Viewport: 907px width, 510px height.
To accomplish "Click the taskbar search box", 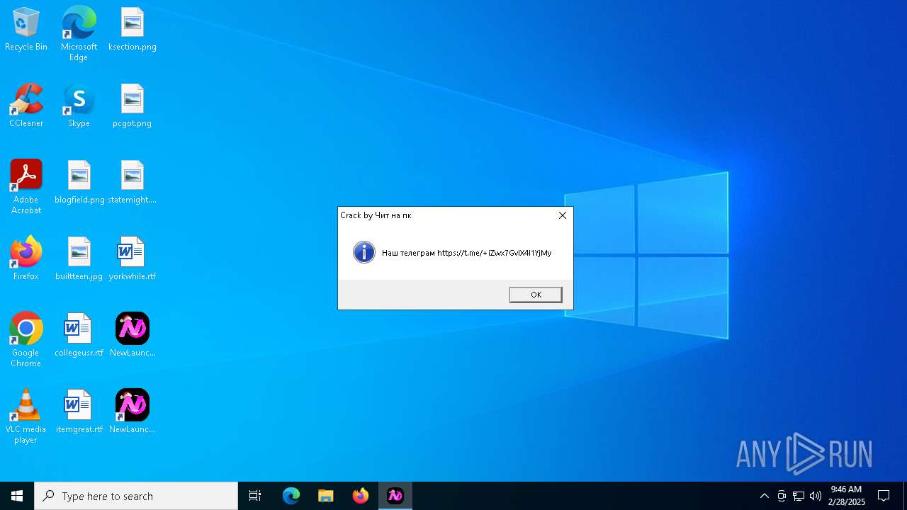I will (x=136, y=496).
